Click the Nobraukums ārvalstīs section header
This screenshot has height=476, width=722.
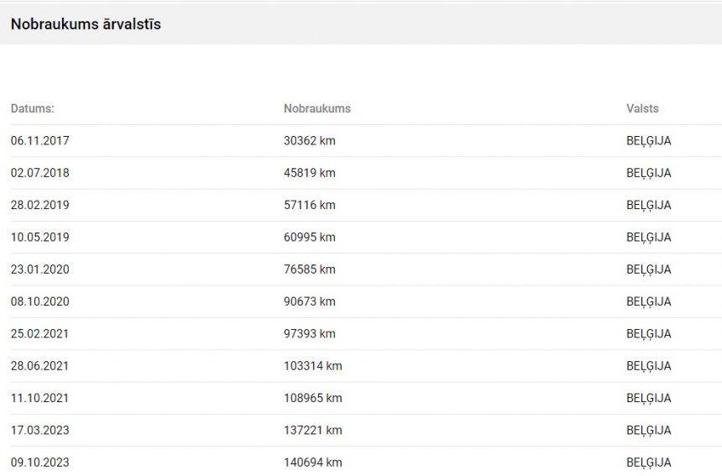click(x=86, y=24)
